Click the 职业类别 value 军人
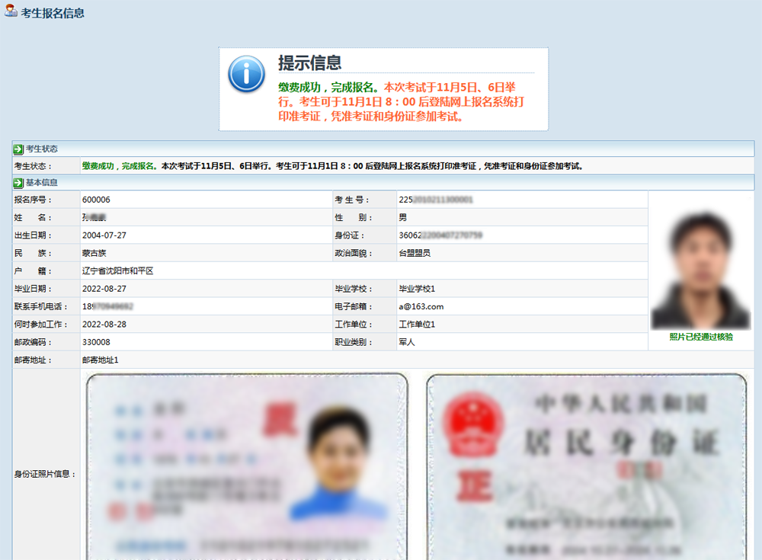Screen dimensions: 762x560 coord(408,343)
